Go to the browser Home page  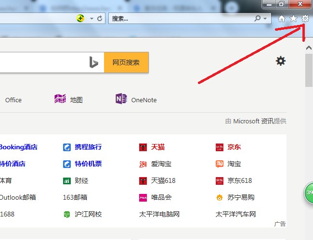282,19
